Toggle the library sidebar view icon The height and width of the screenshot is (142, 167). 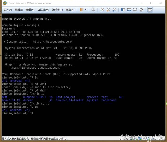123,10
